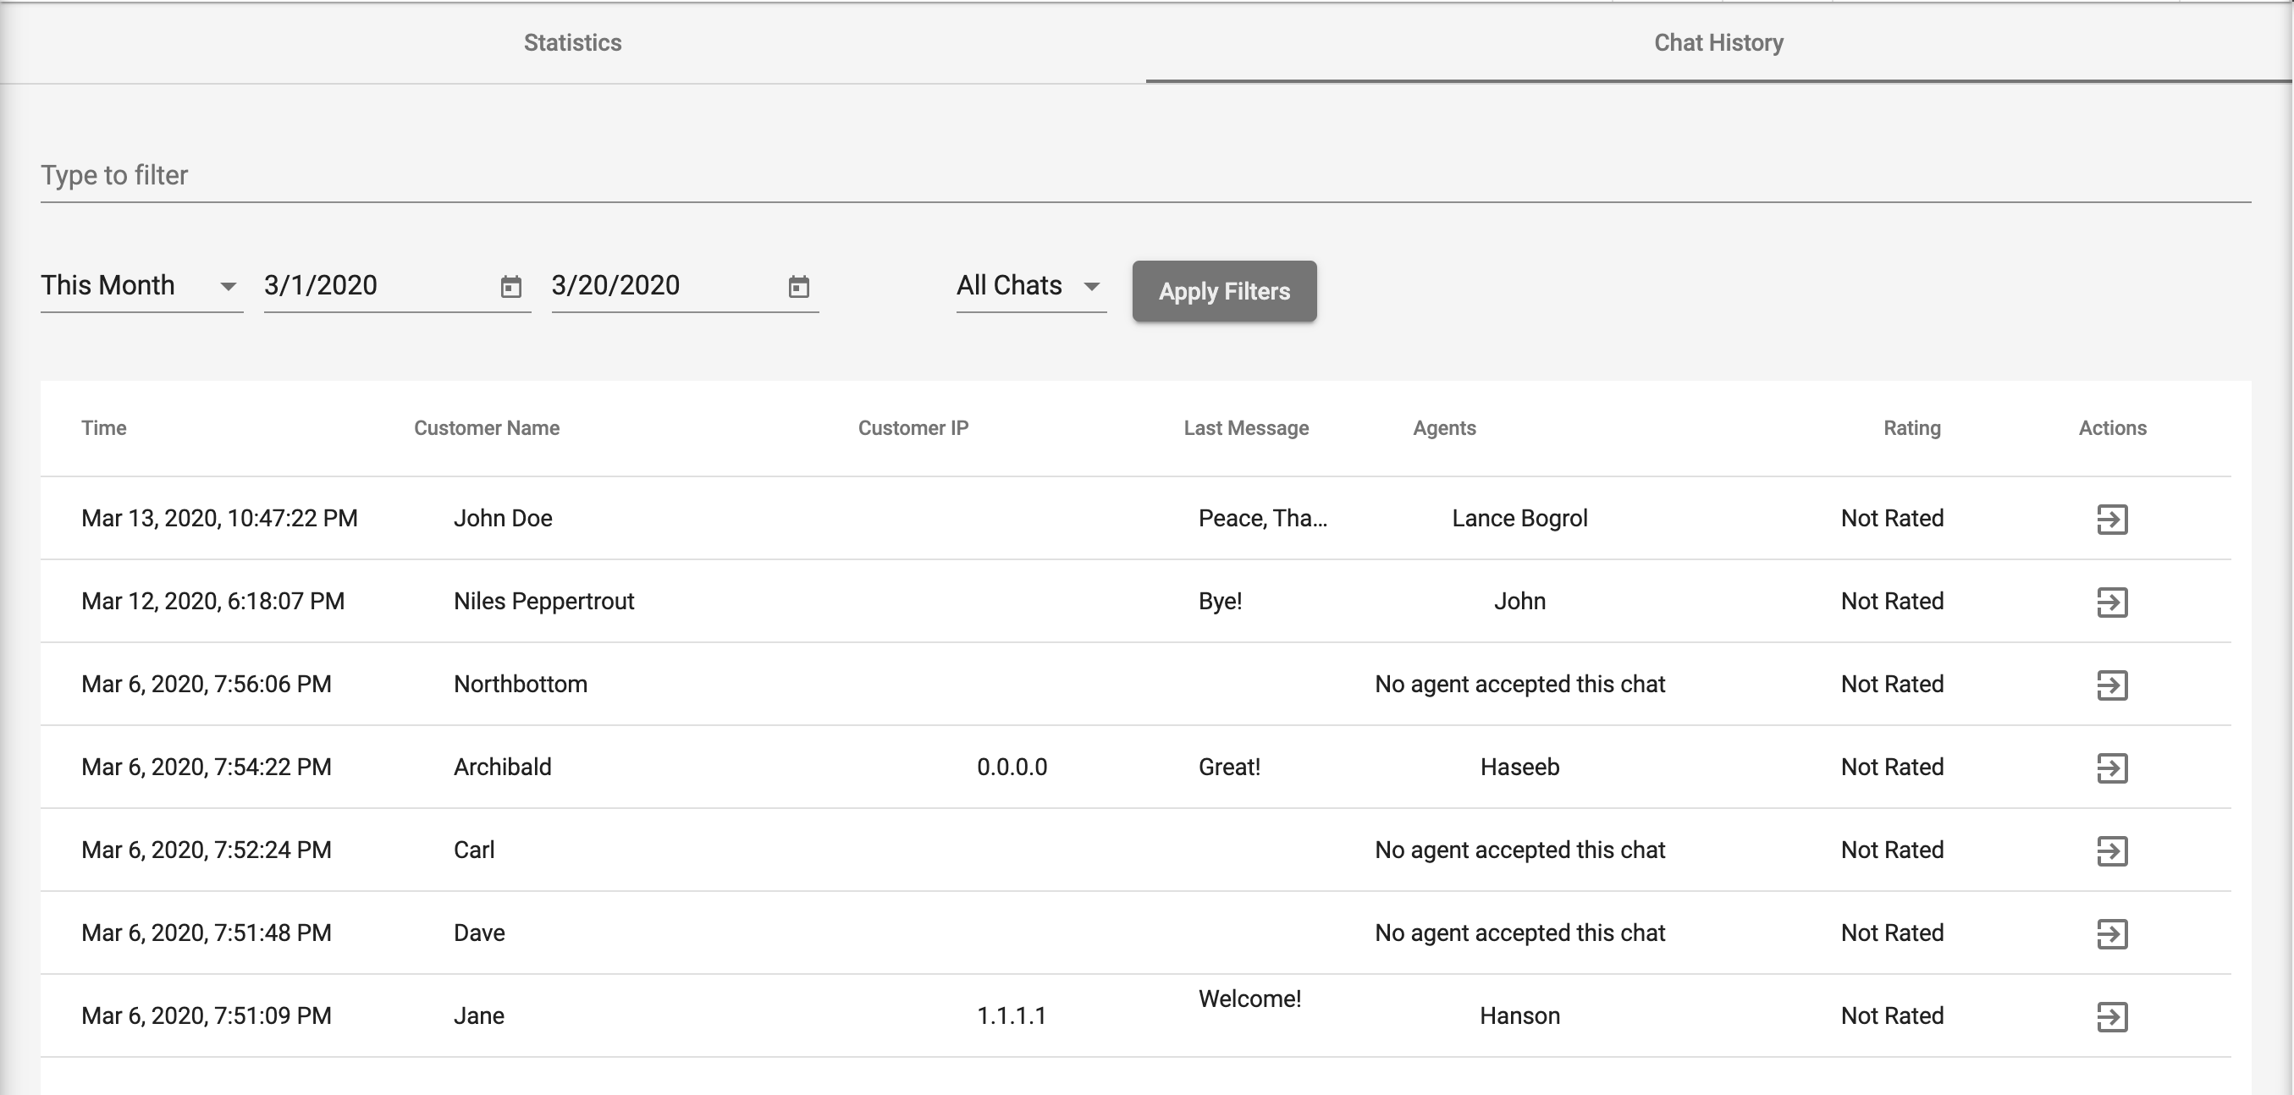Open the start date calendar picker
2294x1095 pixels.
pos(510,287)
